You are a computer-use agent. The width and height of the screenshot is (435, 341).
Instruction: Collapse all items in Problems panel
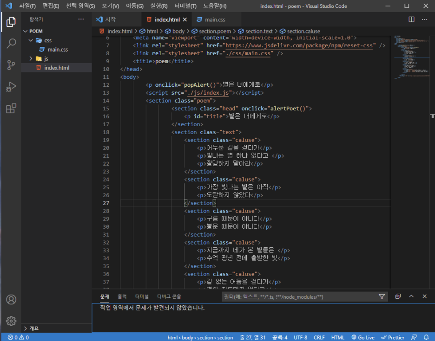tap(398, 296)
